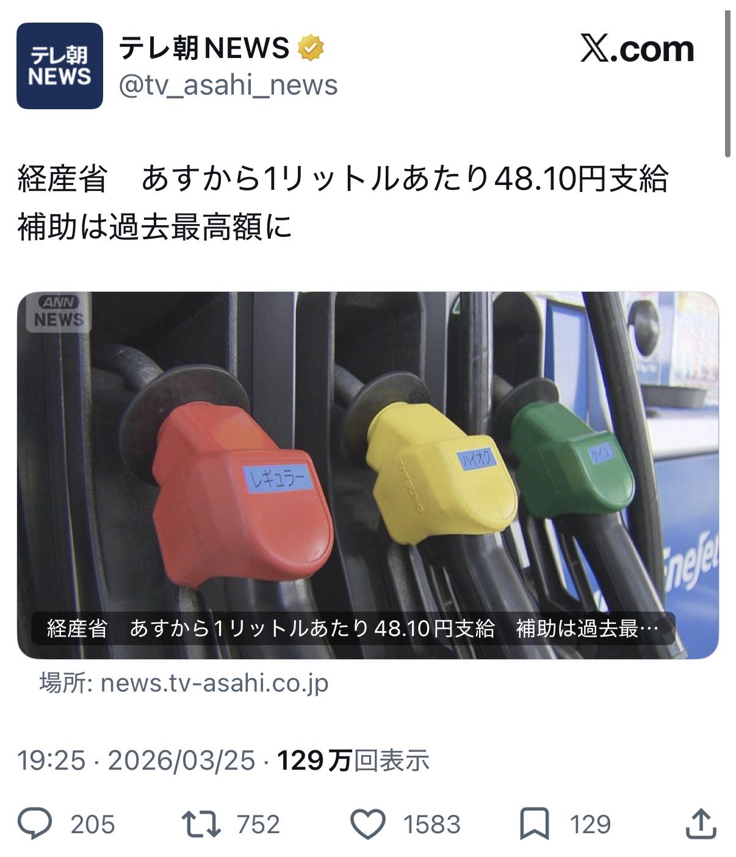The height and width of the screenshot is (857, 736).
Task: Click the 205 reply count
Action: point(93,825)
